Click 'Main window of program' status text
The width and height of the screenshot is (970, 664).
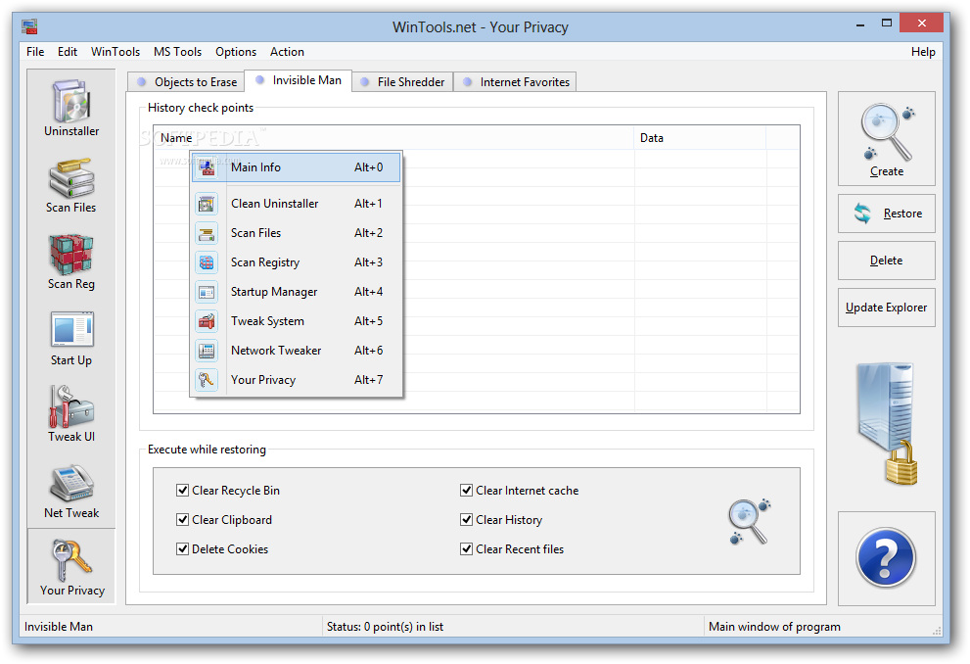[774, 627]
